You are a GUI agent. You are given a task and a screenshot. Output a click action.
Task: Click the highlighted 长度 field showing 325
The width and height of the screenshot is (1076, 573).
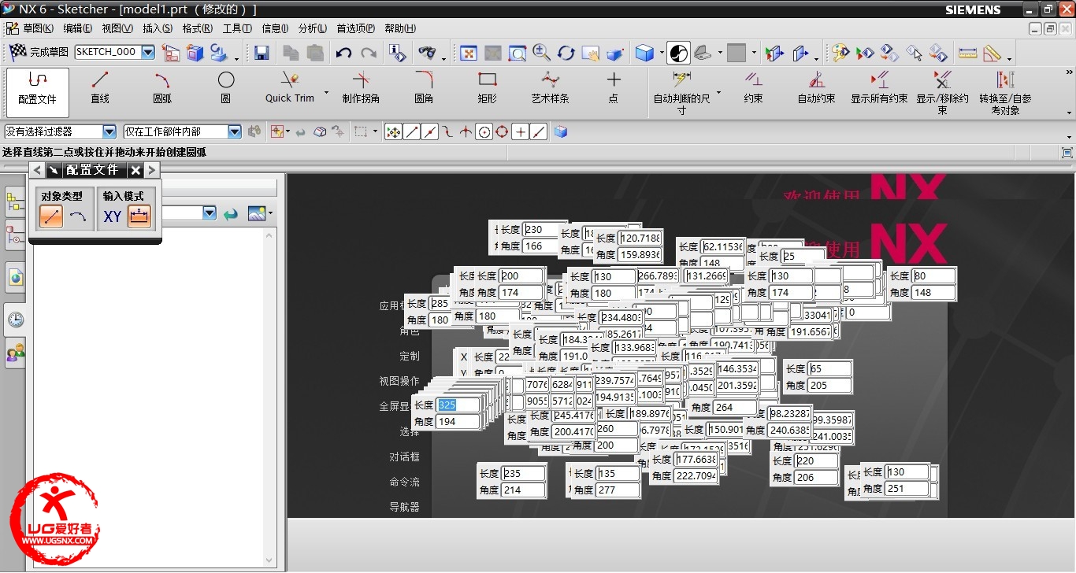[x=458, y=405]
